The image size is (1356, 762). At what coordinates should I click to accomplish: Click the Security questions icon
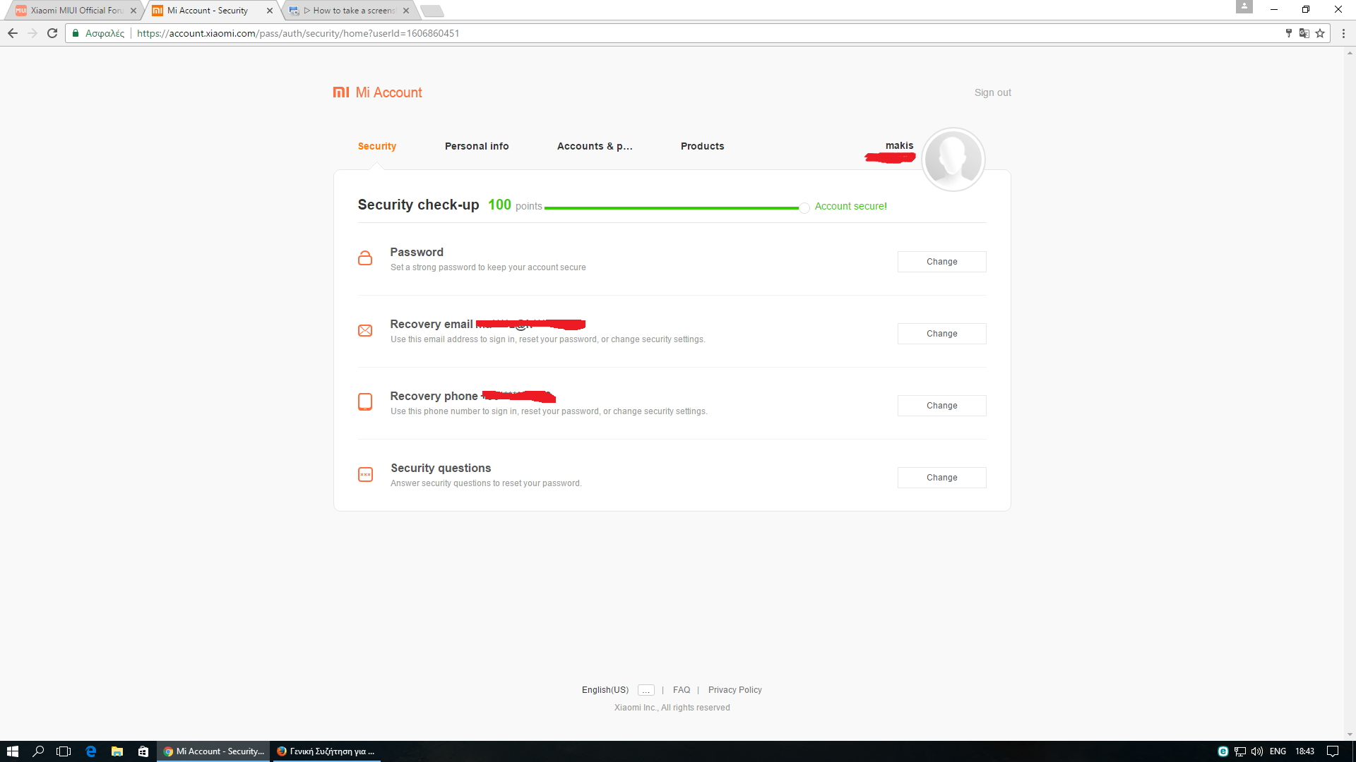365,474
